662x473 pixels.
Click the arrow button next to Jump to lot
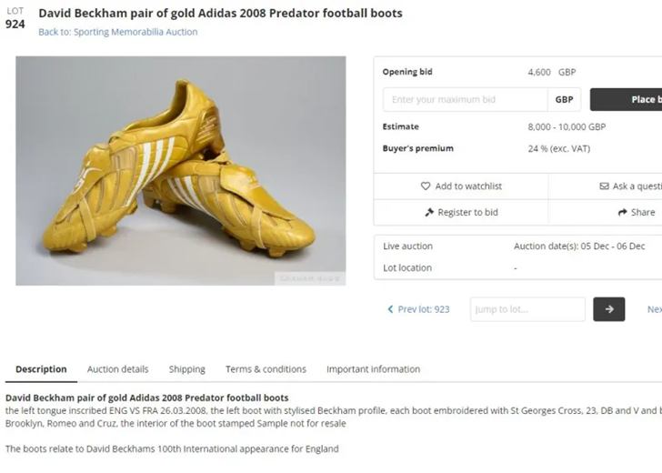click(609, 309)
